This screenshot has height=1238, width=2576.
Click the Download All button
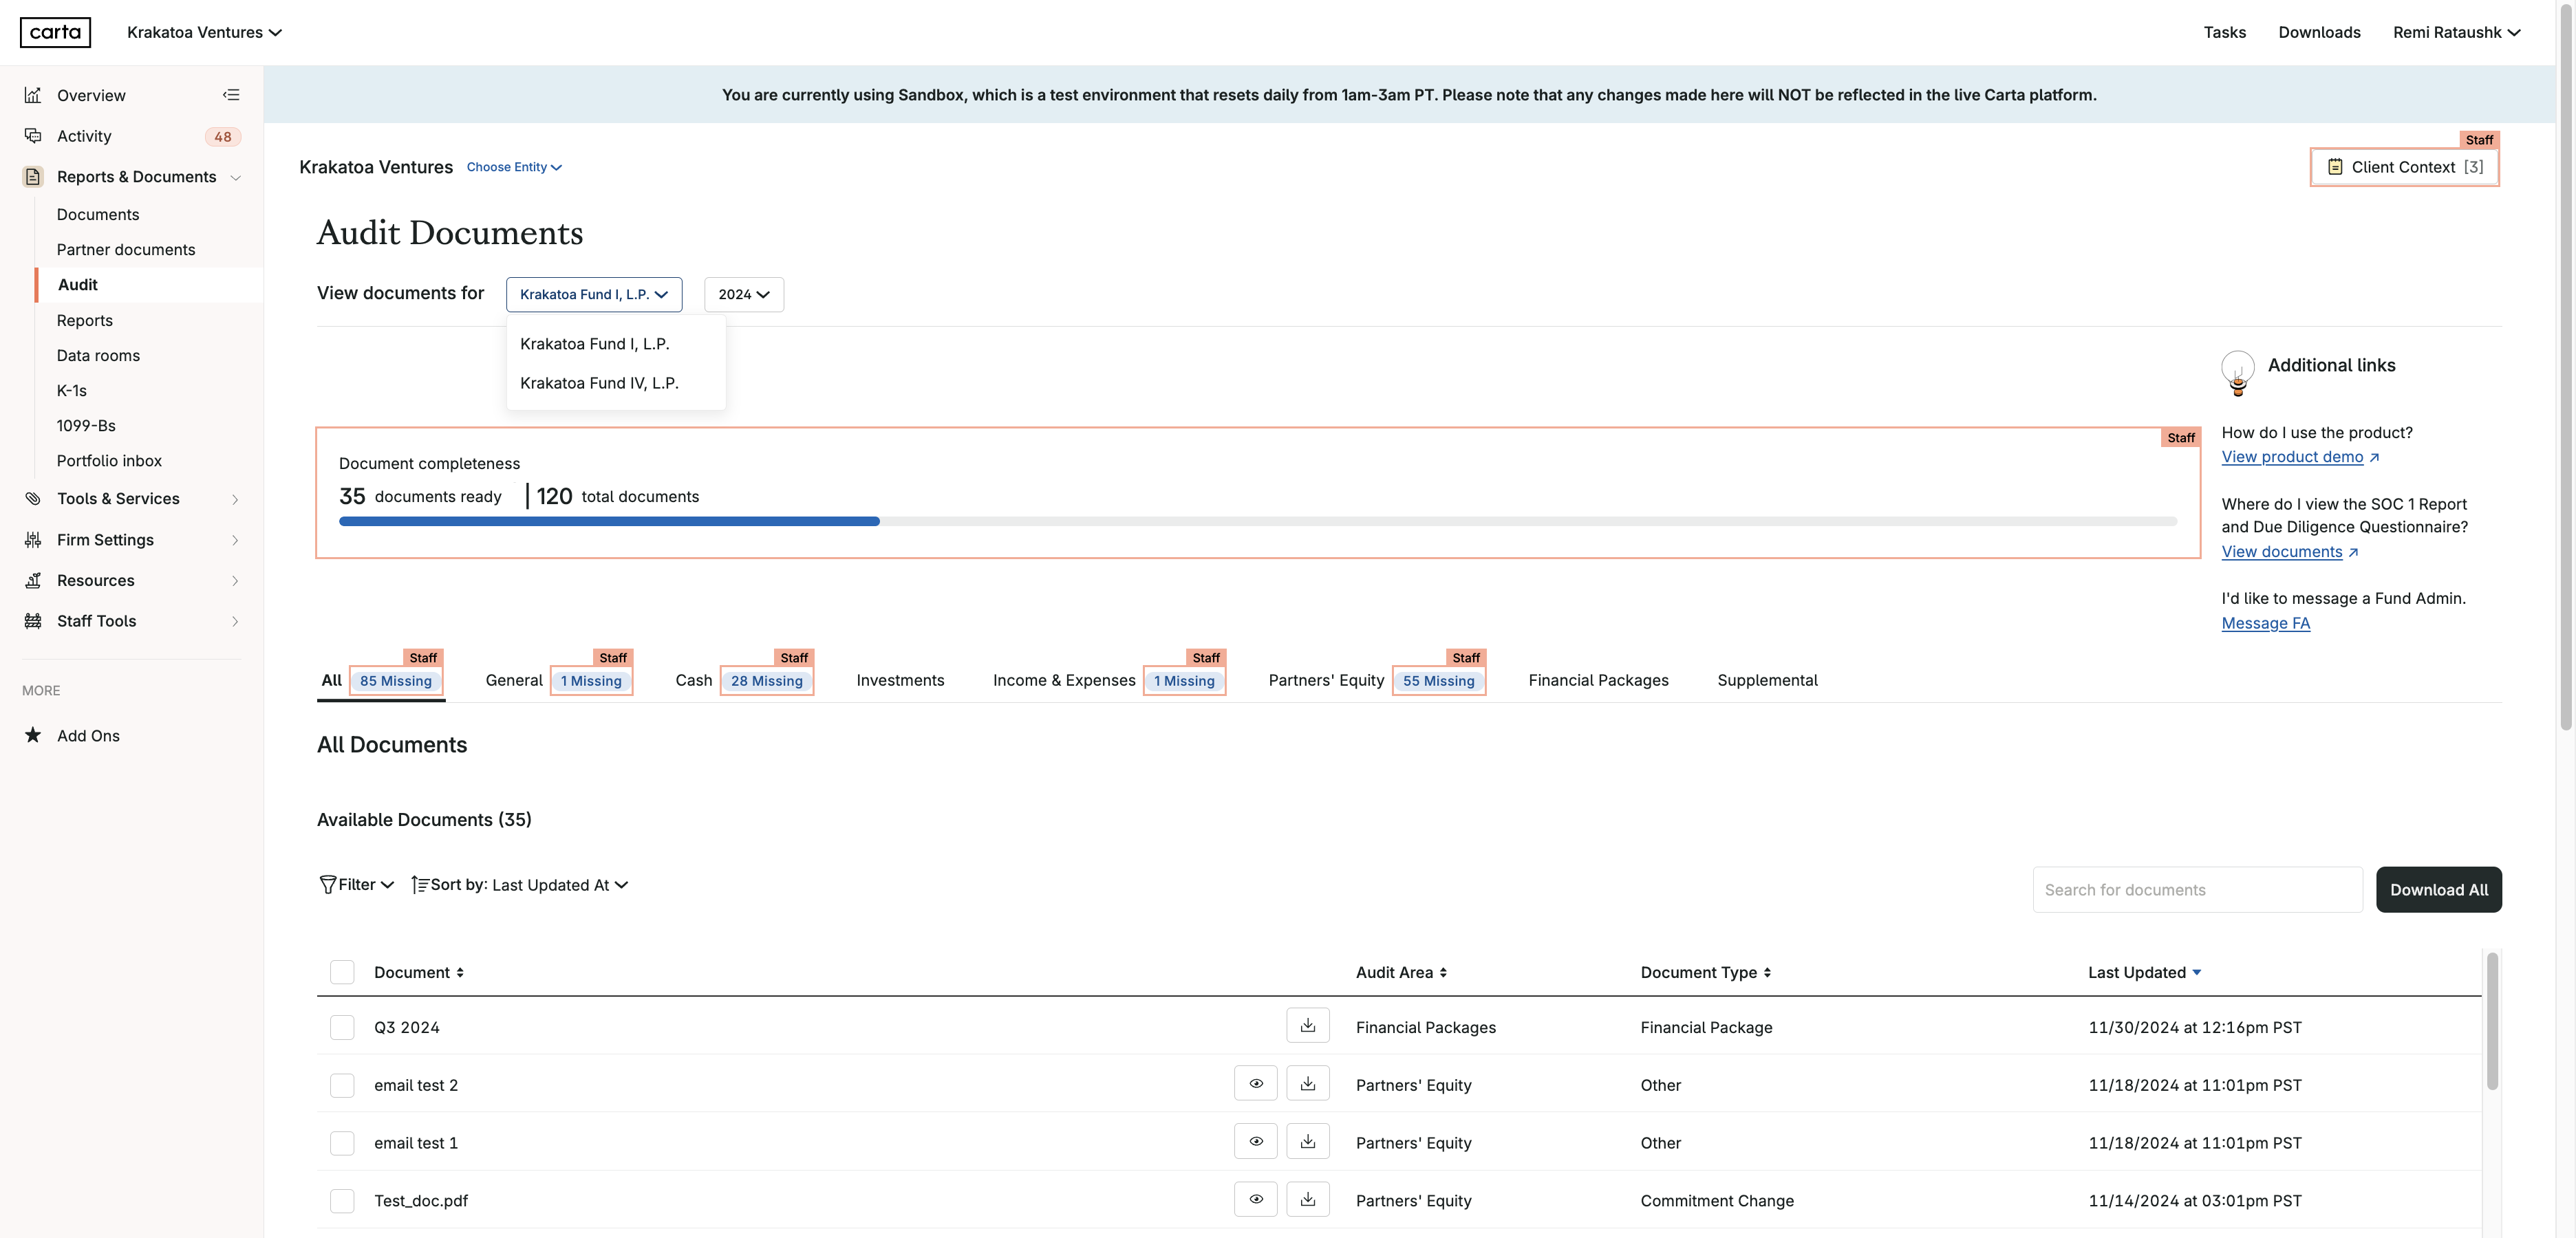[x=2438, y=890]
